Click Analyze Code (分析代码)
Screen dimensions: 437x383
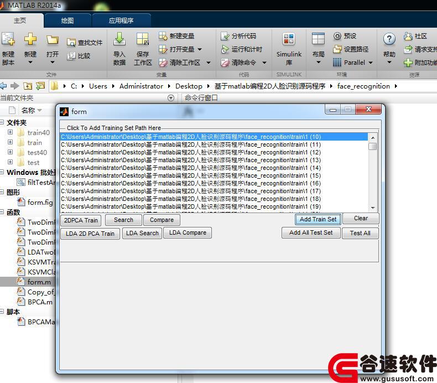238,36
